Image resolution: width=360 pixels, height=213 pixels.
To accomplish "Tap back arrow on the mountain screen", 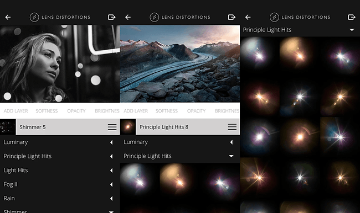I will click(x=128, y=17).
